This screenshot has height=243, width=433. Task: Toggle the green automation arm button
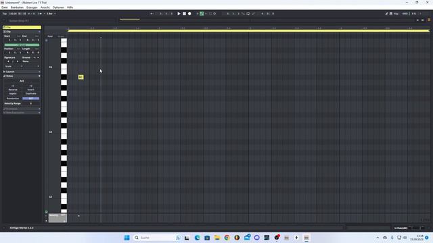[x=202, y=13]
